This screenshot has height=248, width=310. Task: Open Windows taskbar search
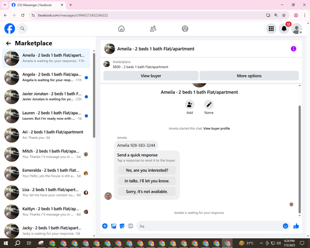click(17, 243)
